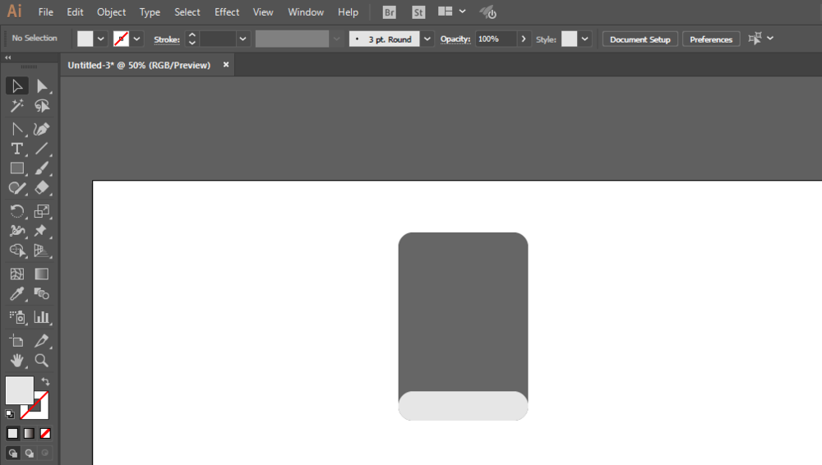Open the Edit menu

click(75, 12)
